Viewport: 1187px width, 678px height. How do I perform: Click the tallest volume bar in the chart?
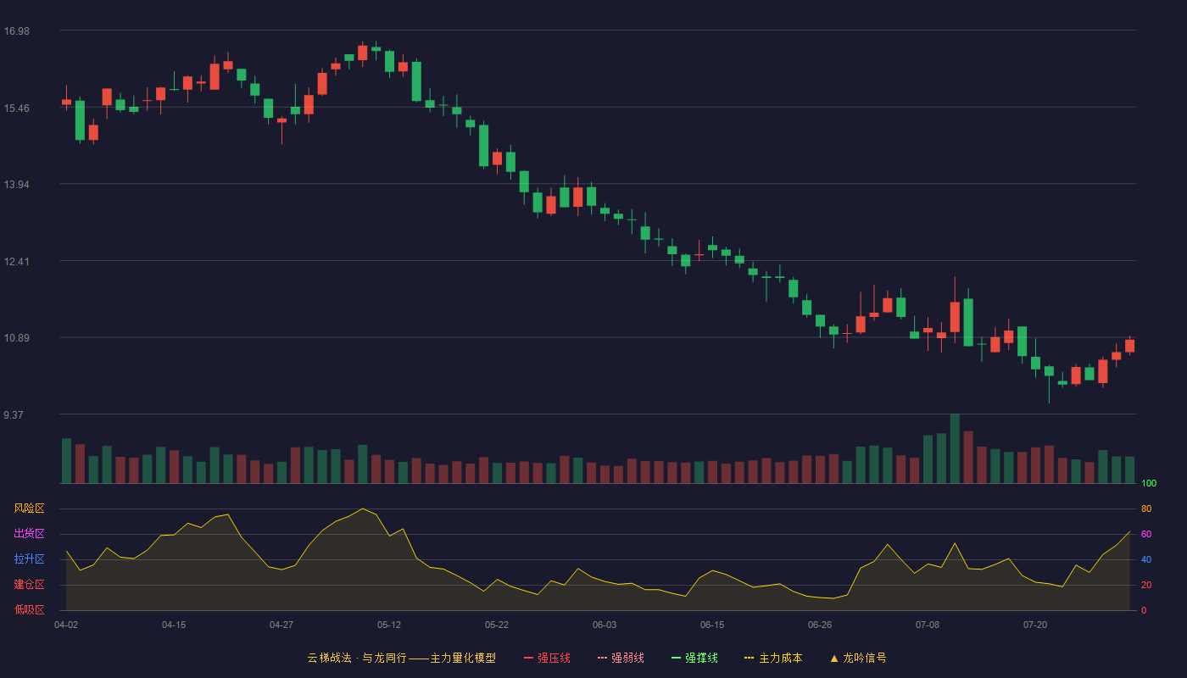[955, 448]
